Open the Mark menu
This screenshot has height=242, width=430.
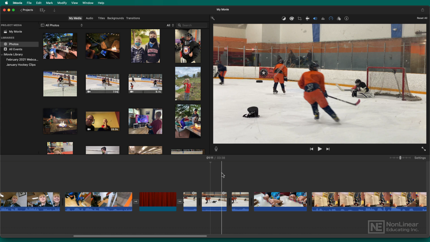pos(49,3)
